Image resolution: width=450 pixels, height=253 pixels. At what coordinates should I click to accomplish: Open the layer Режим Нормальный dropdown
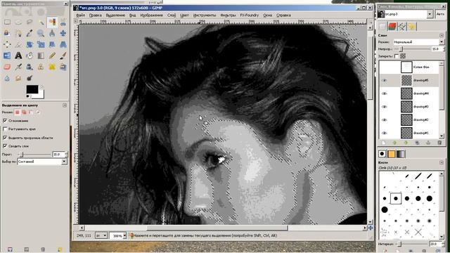coord(418,42)
